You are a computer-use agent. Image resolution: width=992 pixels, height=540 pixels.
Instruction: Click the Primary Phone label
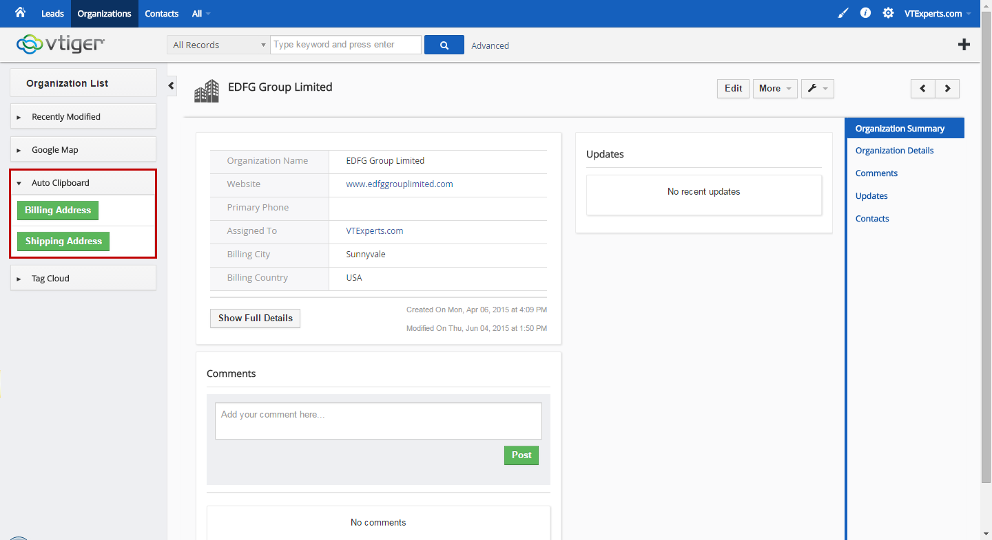pyautogui.click(x=258, y=207)
